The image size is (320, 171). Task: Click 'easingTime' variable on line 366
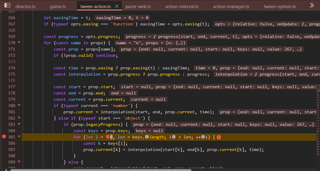(x=66, y=18)
